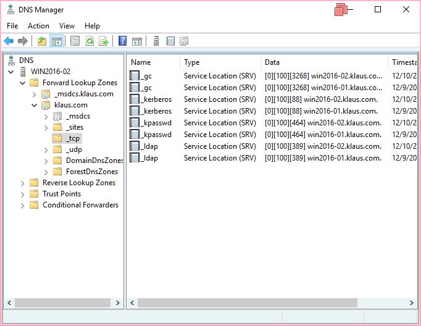This screenshot has width=421, height=326.
Task: Expand the _udp folder in tree
Action: pos(46,150)
